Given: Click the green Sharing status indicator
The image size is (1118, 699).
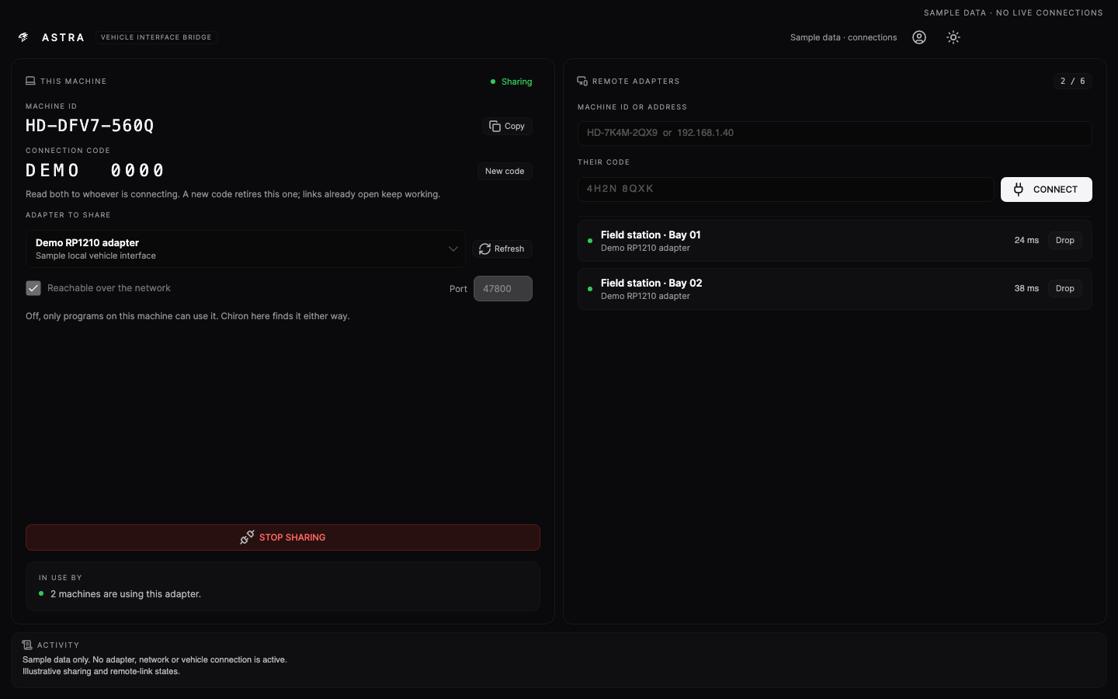Looking at the screenshot, I should pyautogui.click(x=511, y=82).
